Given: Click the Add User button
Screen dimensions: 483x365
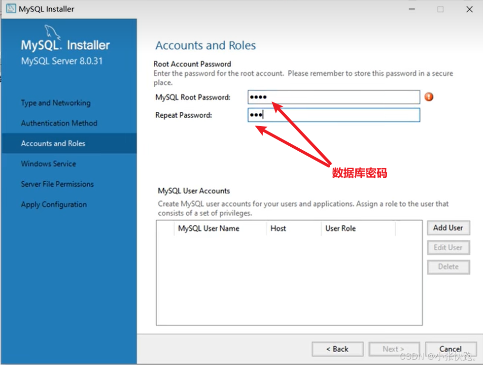Looking at the screenshot, I should pos(448,228).
